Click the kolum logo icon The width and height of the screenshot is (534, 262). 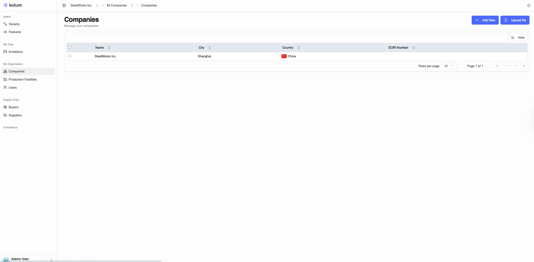[x=5, y=5]
